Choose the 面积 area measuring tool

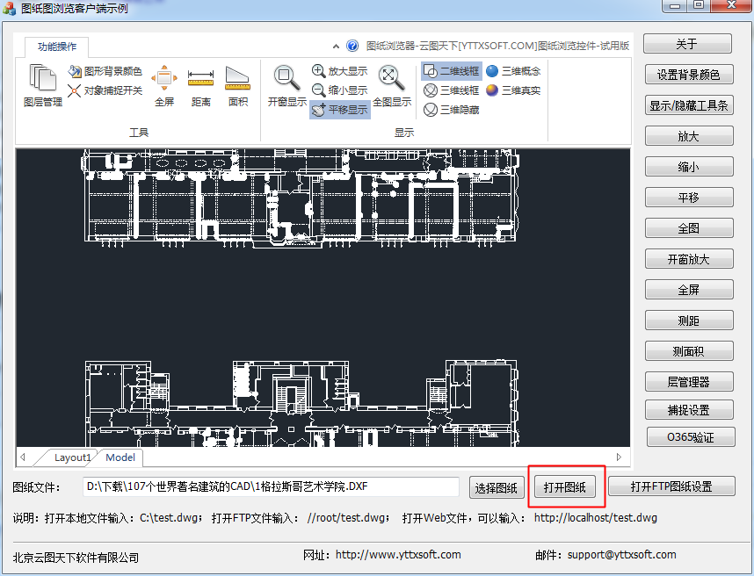pos(237,85)
